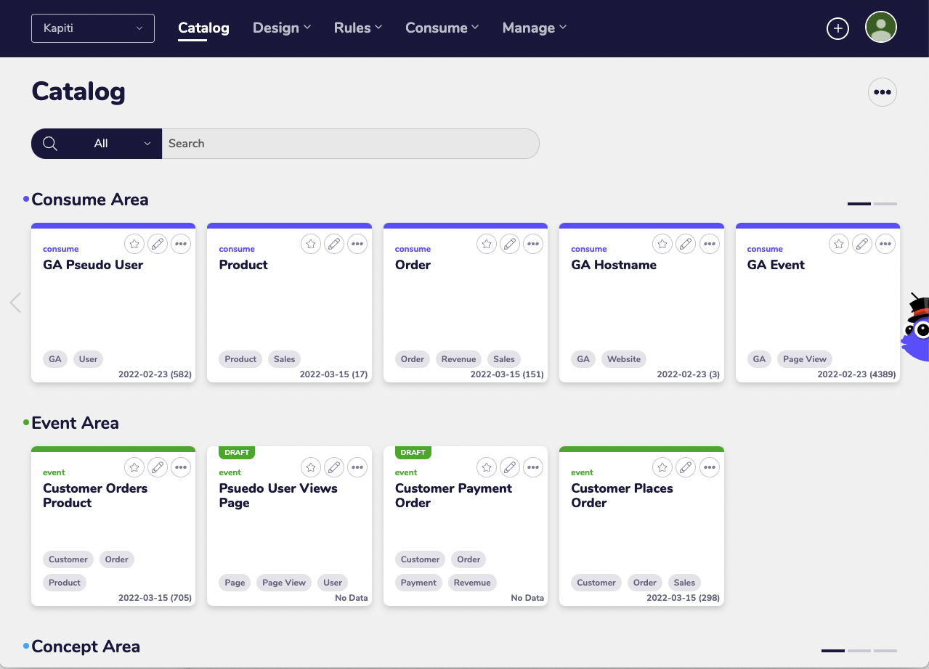929x669 pixels.
Task: Select the Sales tag on the Order card
Action: (503, 358)
